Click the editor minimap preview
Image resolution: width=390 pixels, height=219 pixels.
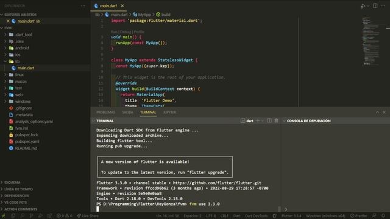point(371,41)
